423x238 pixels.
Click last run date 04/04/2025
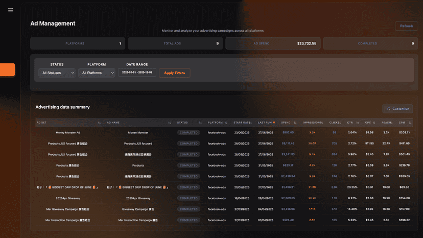[x=266, y=209]
